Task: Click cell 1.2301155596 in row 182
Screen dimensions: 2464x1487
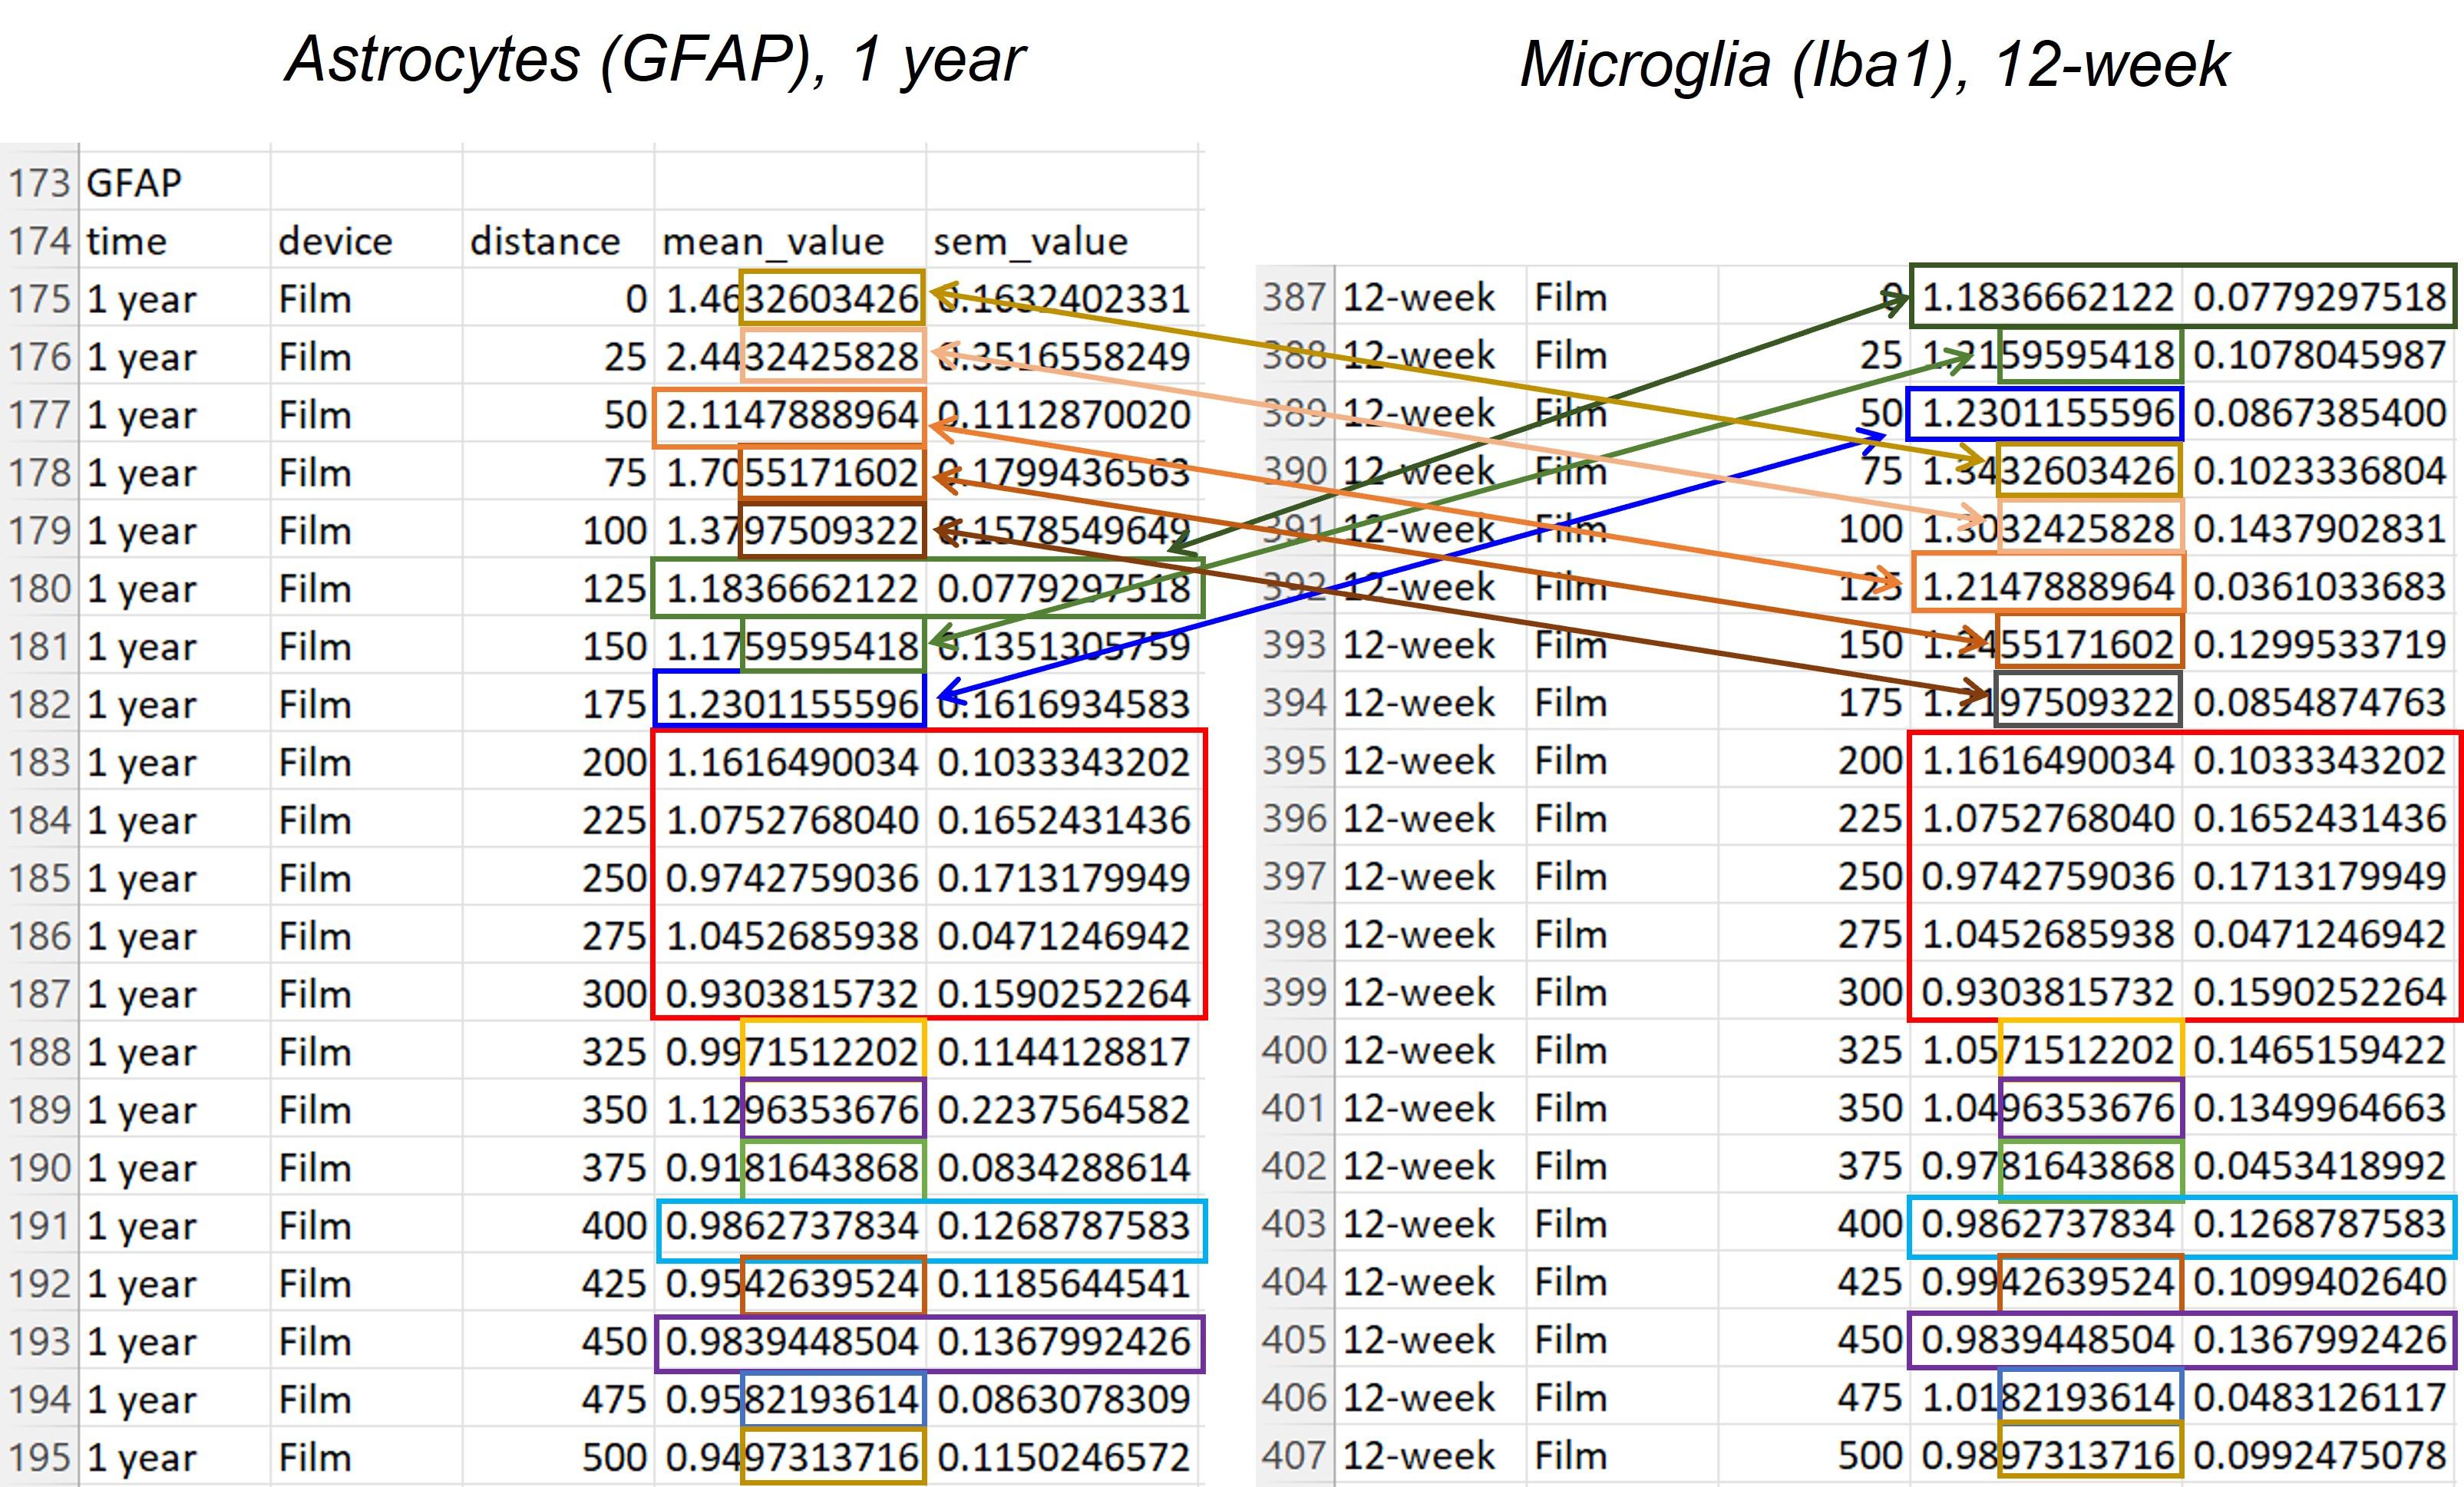Action: click(791, 704)
